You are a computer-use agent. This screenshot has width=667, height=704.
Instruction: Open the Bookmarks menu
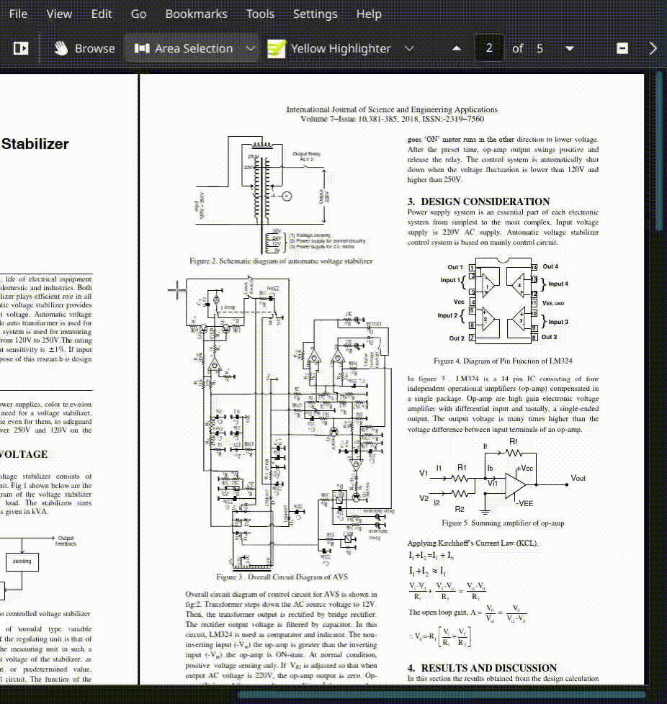pos(196,14)
